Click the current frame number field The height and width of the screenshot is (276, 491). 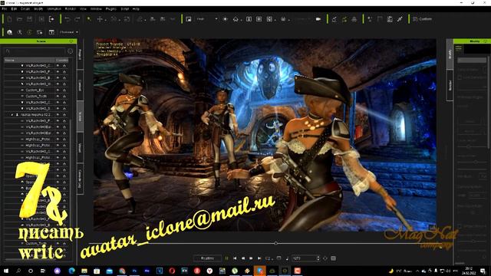[x=304, y=258]
